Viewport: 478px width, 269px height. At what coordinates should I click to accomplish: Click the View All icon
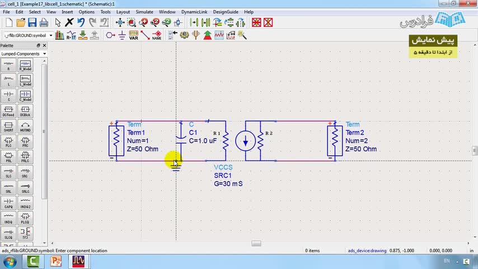click(x=120, y=22)
